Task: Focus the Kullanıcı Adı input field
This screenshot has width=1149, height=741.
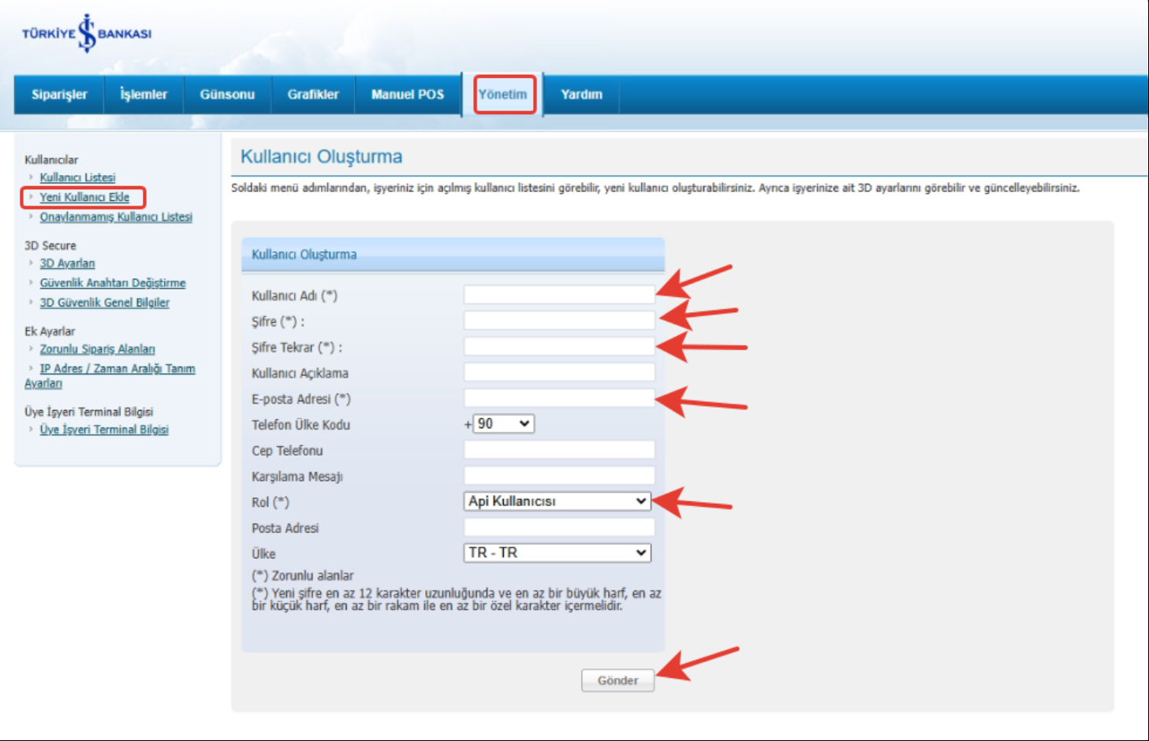Action: [x=559, y=295]
